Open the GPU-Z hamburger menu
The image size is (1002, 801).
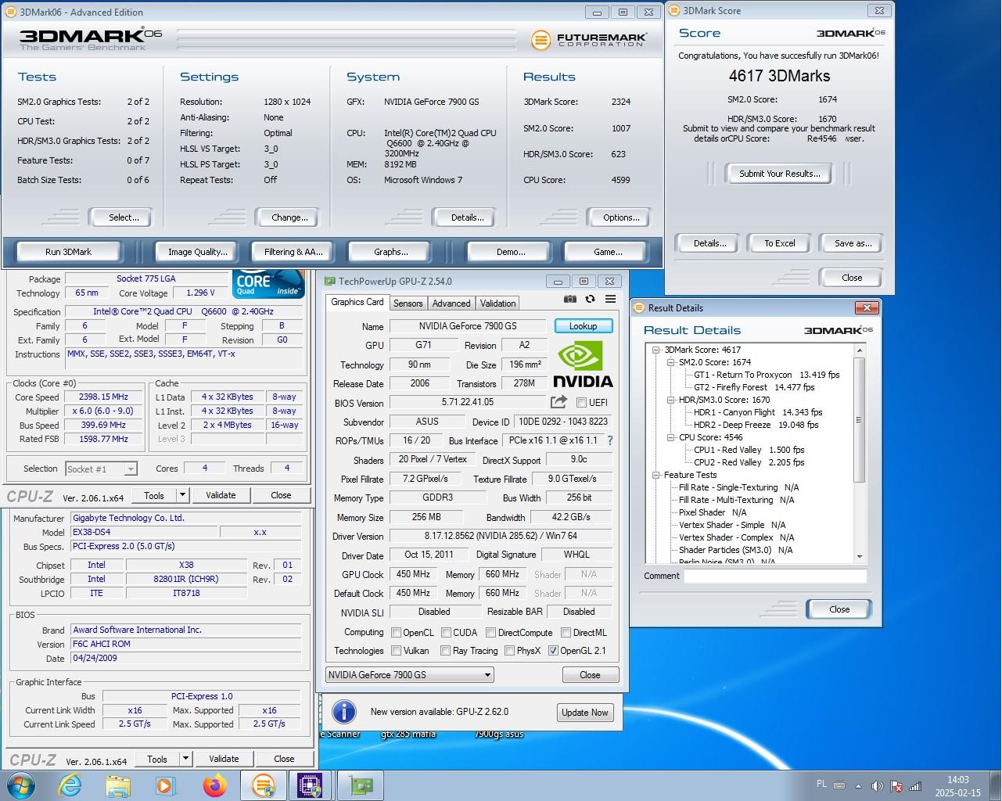tap(610, 300)
